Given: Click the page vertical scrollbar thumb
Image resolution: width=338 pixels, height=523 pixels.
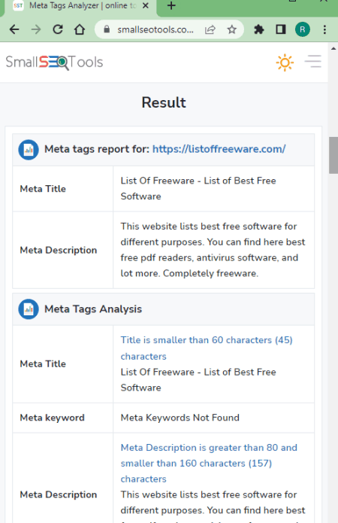Looking at the screenshot, I should (333, 155).
